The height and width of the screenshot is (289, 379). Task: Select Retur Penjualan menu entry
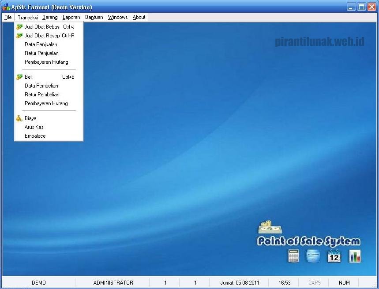pyautogui.click(x=49, y=53)
